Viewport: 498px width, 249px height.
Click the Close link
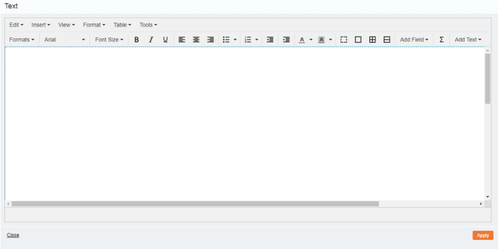click(x=13, y=235)
